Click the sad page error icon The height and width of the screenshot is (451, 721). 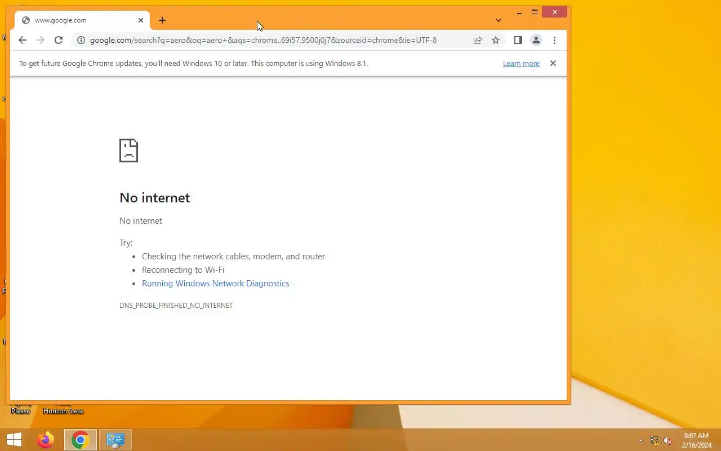[x=128, y=151]
